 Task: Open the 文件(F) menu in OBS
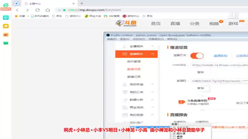pos(112,39)
